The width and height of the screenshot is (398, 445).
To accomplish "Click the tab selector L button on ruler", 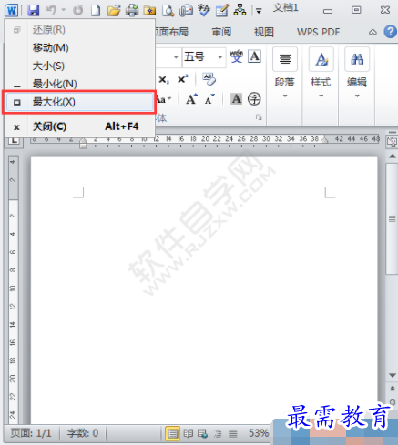I will [x=14, y=141].
